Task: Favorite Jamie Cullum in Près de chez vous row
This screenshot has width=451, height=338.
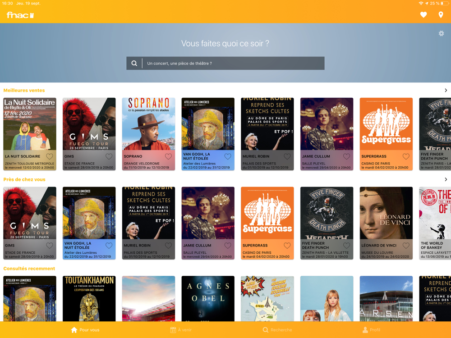Action: 228,246
